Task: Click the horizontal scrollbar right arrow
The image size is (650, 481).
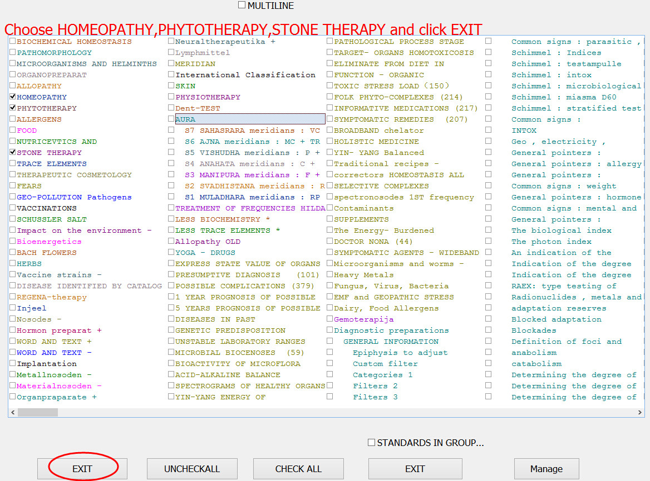Action: (640, 413)
